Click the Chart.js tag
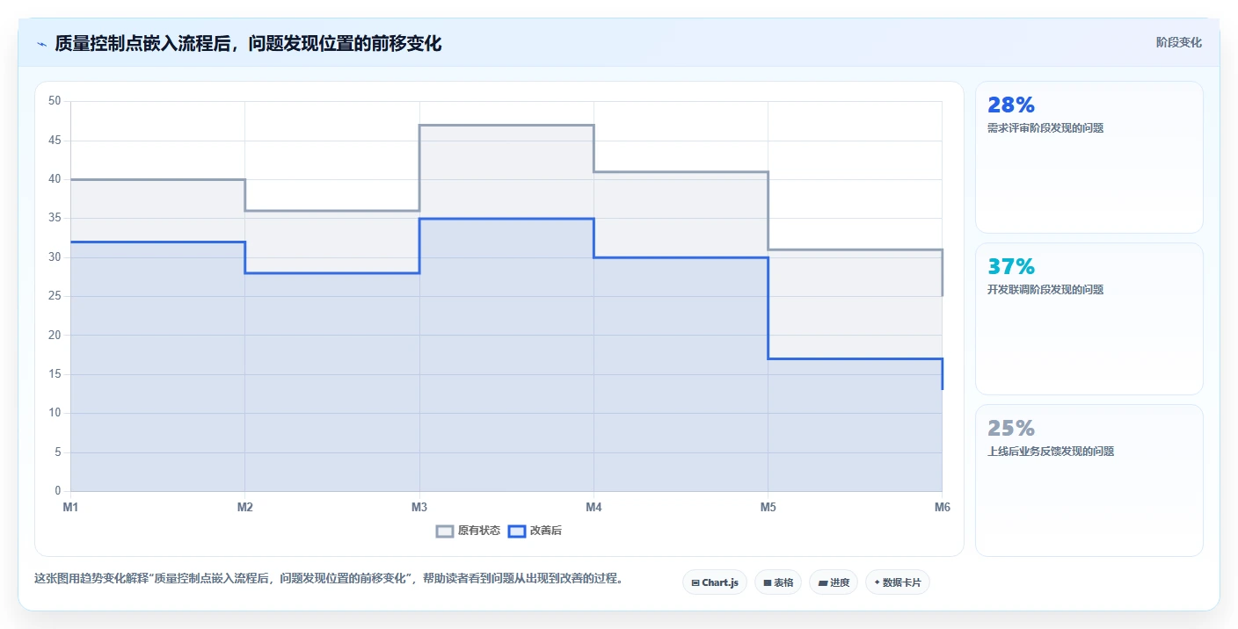Screen dimensions: 1238x629 (x=715, y=582)
